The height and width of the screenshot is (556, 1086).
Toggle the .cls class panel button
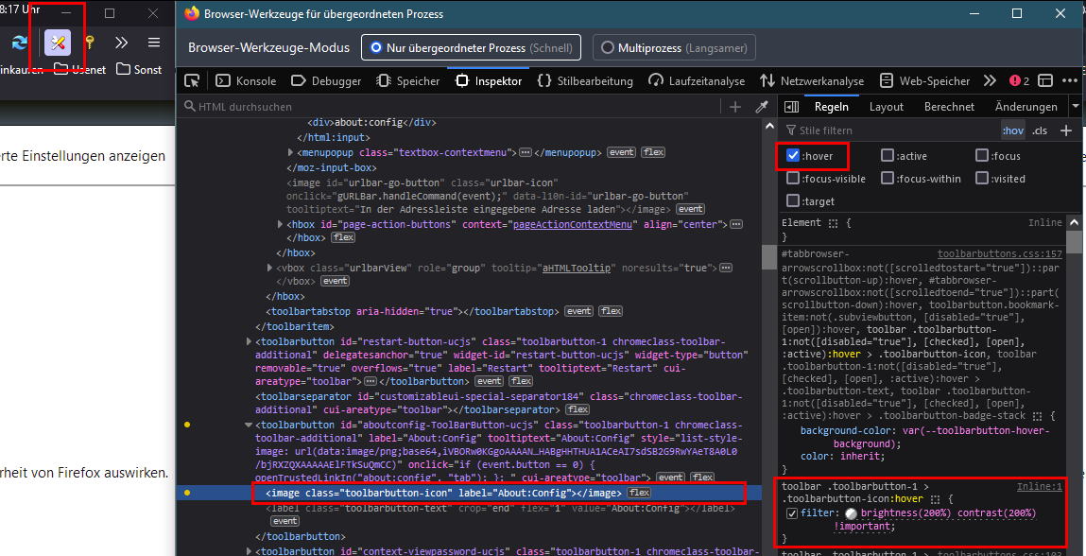1040,130
